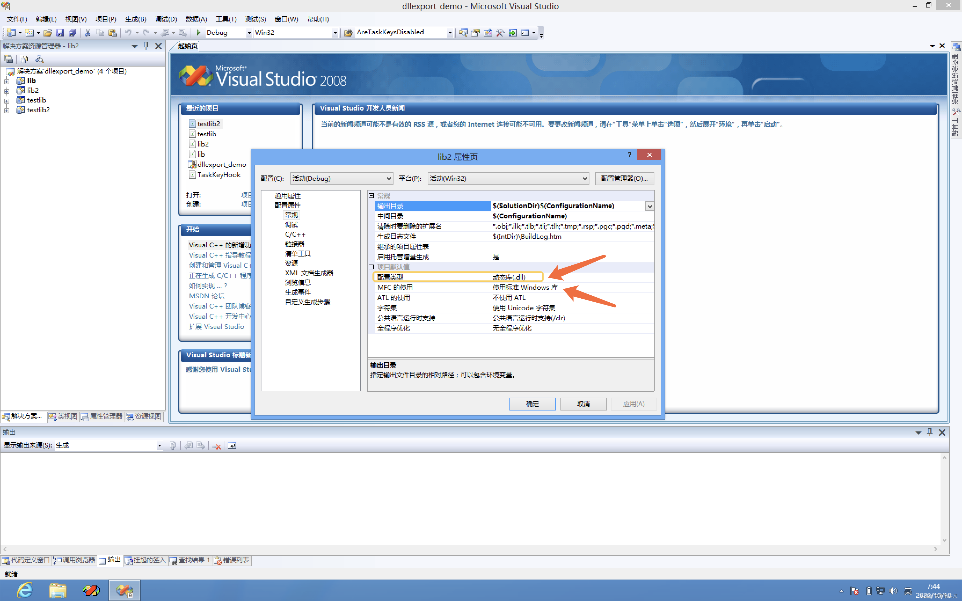The height and width of the screenshot is (601, 962).
Task: Click the MSDN 论坛 link
Action: (x=206, y=296)
